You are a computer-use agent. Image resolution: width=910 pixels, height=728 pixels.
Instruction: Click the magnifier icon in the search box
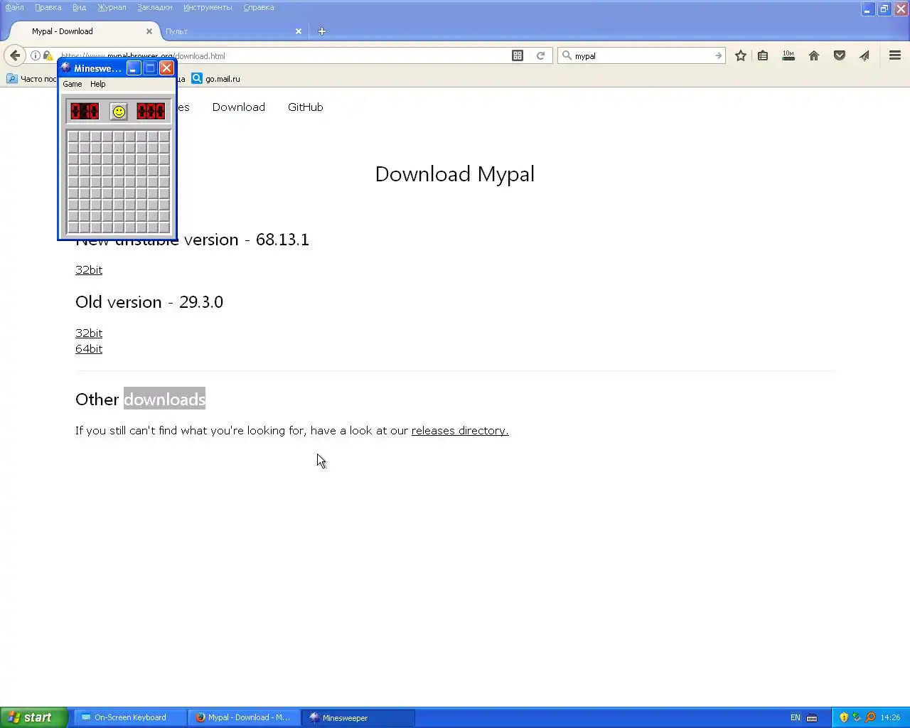[x=567, y=55]
